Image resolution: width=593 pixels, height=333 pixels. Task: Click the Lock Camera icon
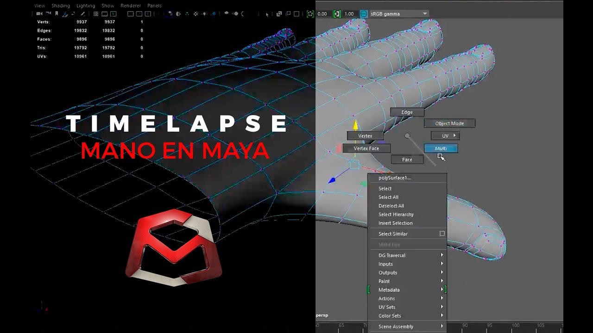pos(48,14)
